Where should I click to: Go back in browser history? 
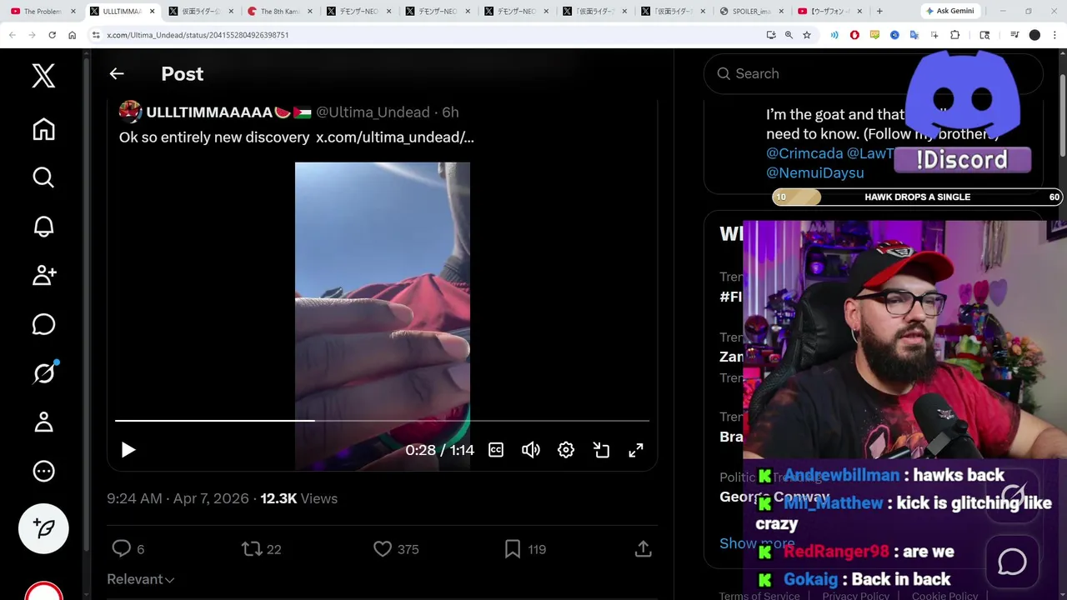[x=12, y=35]
